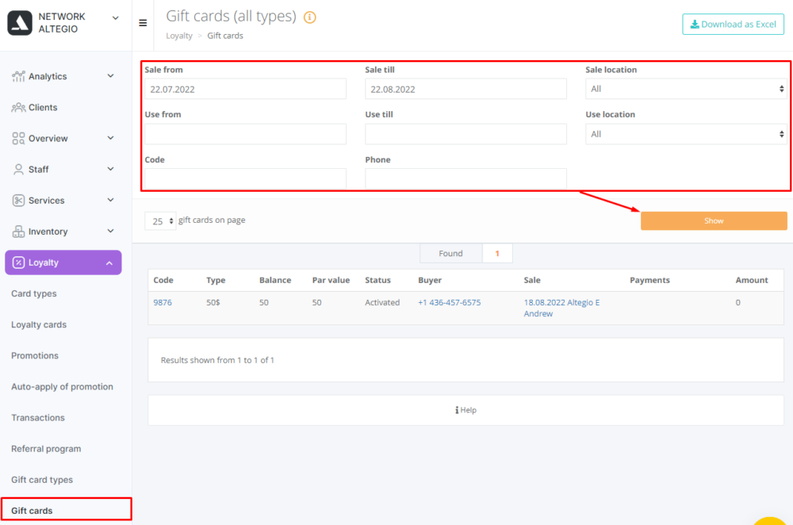Click the Activated status cell

(382, 302)
